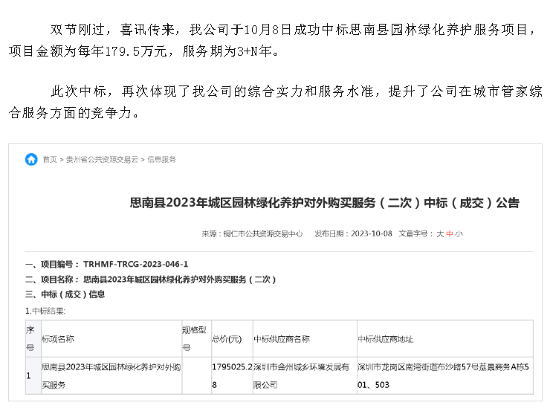This screenshot has height=417, width=553.
Task: Go to 贵州省公共资源交易云 breadcrumb
Action: [x=102, y=160]
